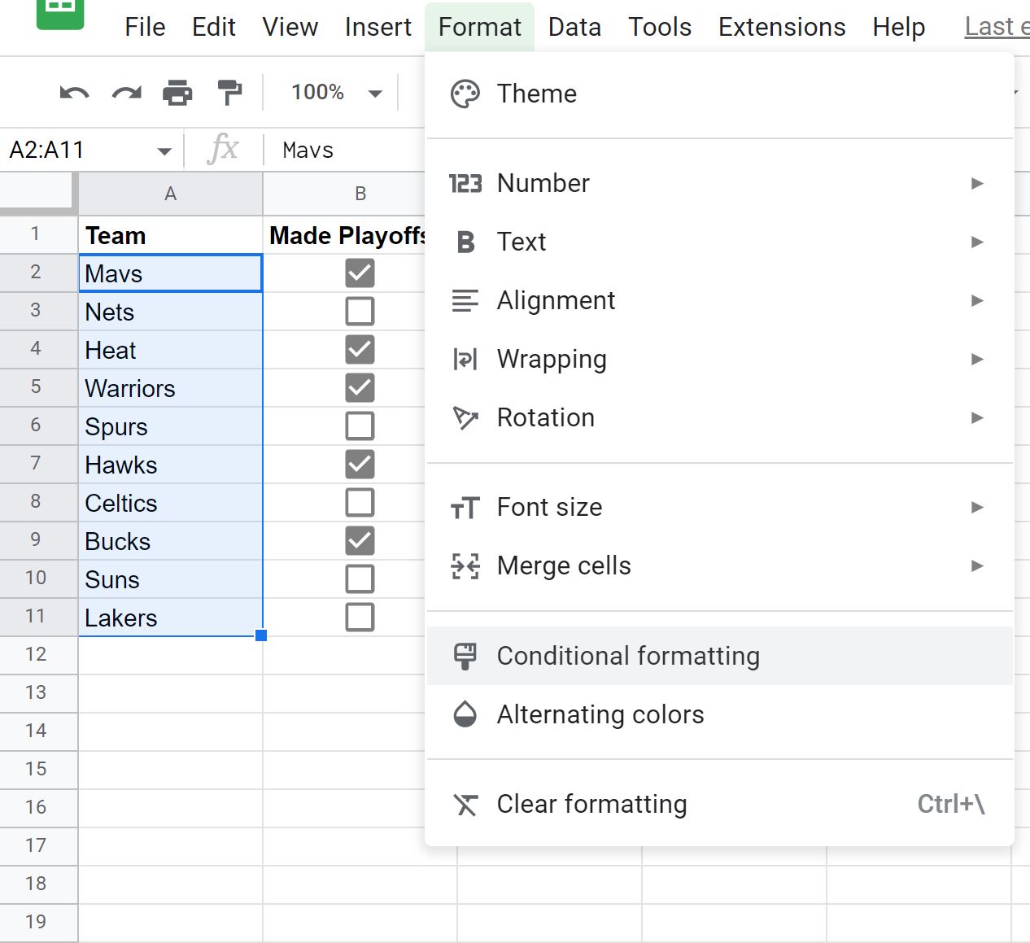Click the Print icon in the toolbar

(178, 92)
